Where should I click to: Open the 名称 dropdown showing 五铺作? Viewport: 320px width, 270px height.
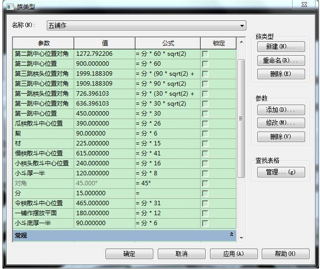[x=146, y=25]
